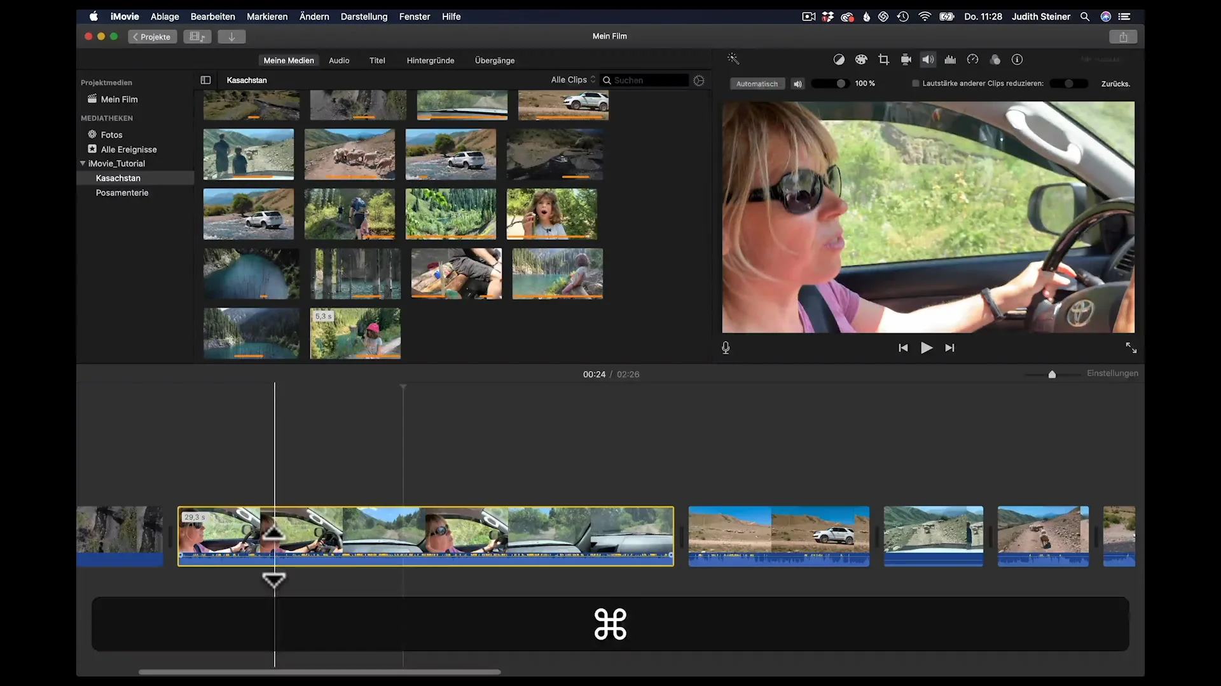This screenshot has width=1221, height=686.
Task: Expand the iMovie_Tutorial library
Action: point(83,163)
